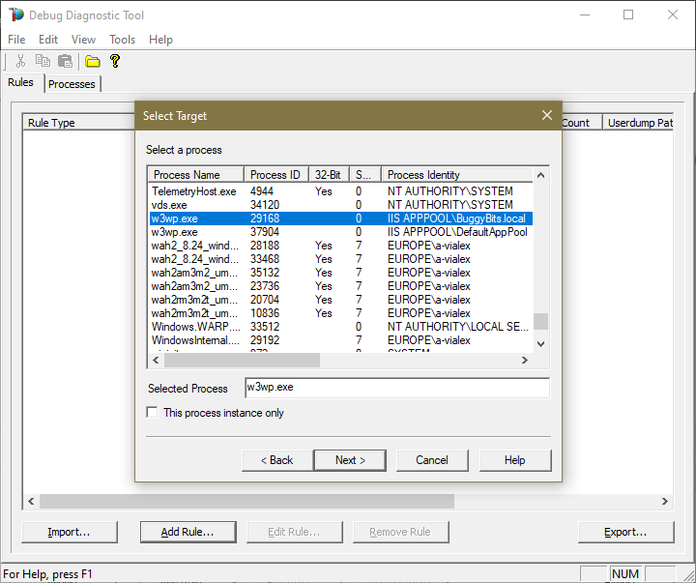Select wah2rm3m2t process with ID 10836
This screenshot has height=583, width=696.
click(341, 313)
